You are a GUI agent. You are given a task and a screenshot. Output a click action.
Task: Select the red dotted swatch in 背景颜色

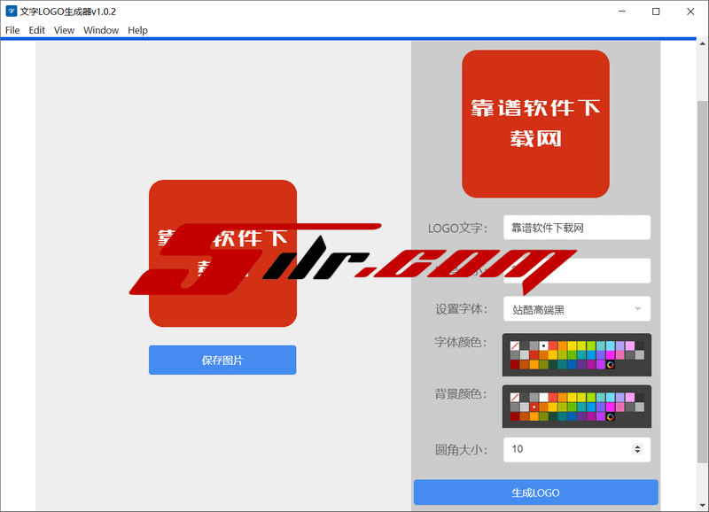tap(534, 407)
